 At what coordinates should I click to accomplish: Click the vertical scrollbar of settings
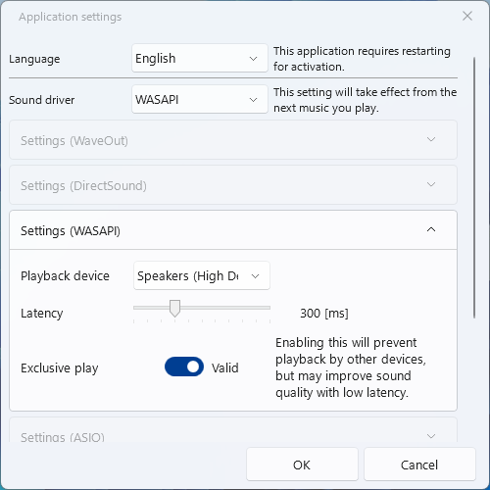pos(474,187)
